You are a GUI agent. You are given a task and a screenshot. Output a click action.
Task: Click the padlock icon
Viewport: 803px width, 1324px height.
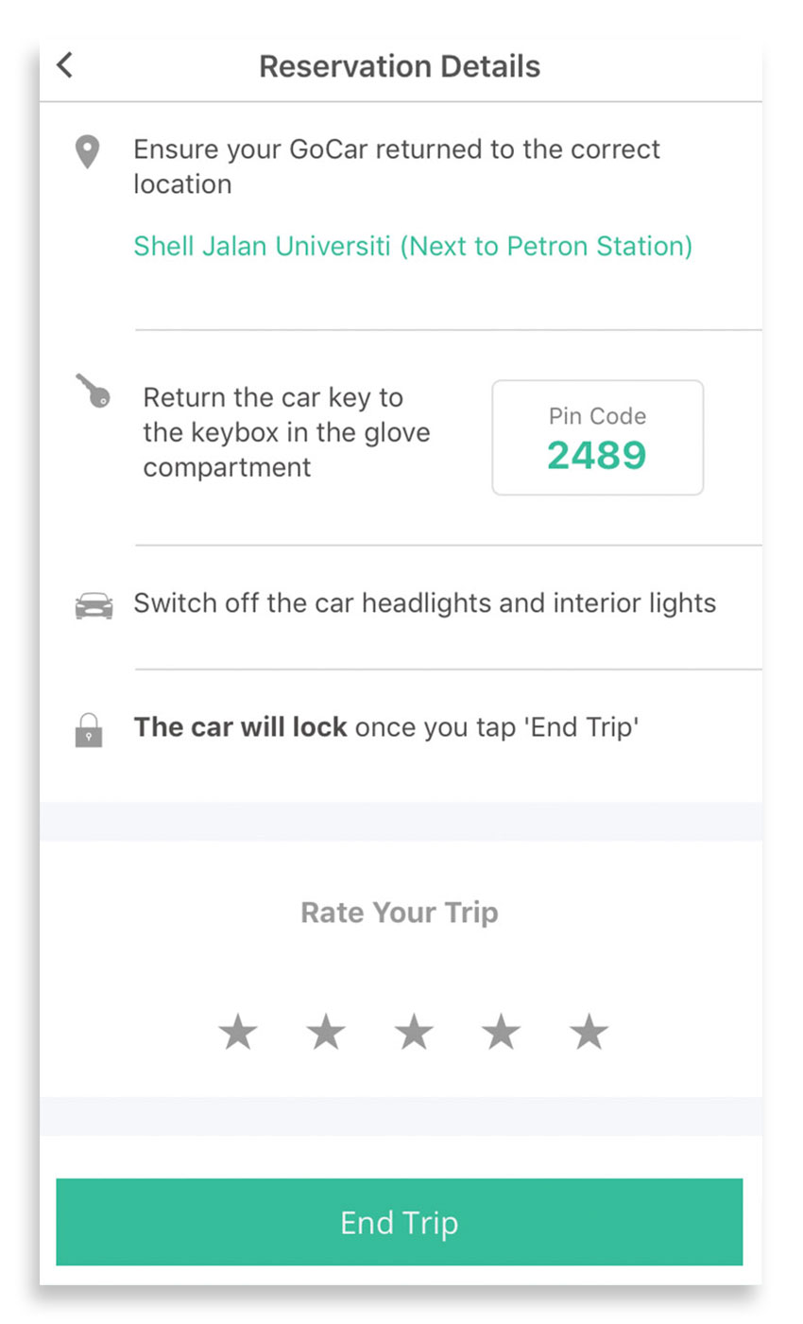tap(89, 730)
